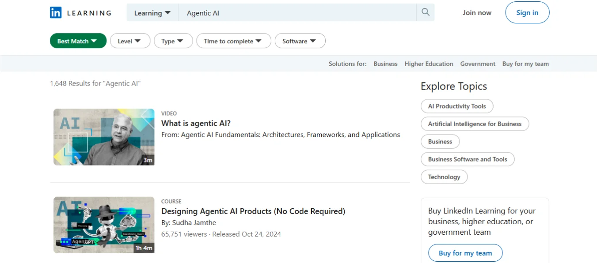Open Designing Agentic AI Products course thumbnail
597x263 pixels.
104,225
